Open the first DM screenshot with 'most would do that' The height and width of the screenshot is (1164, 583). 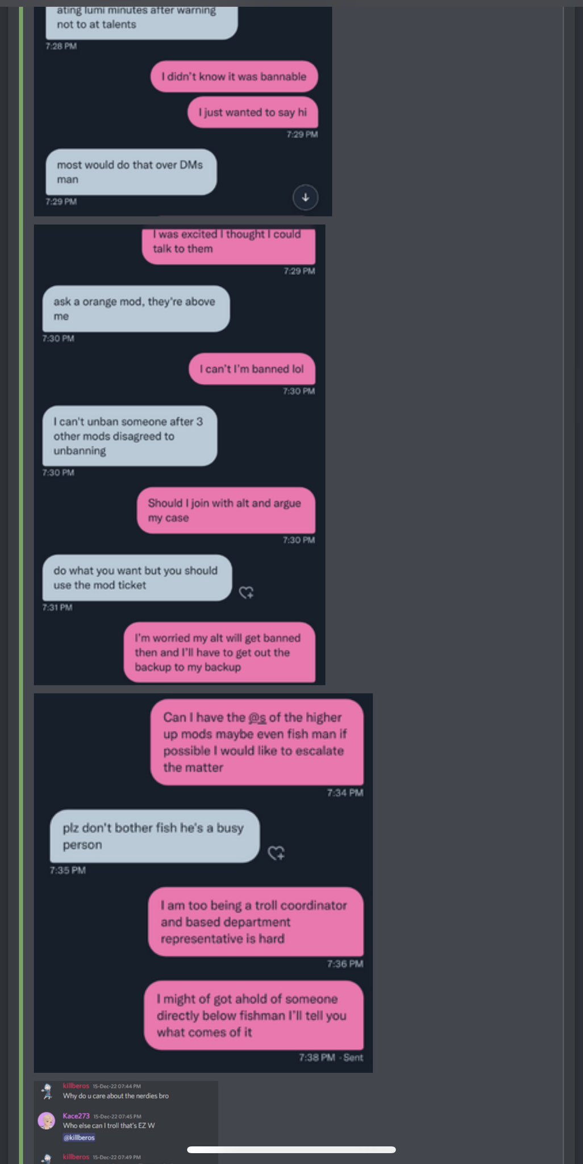183,111
